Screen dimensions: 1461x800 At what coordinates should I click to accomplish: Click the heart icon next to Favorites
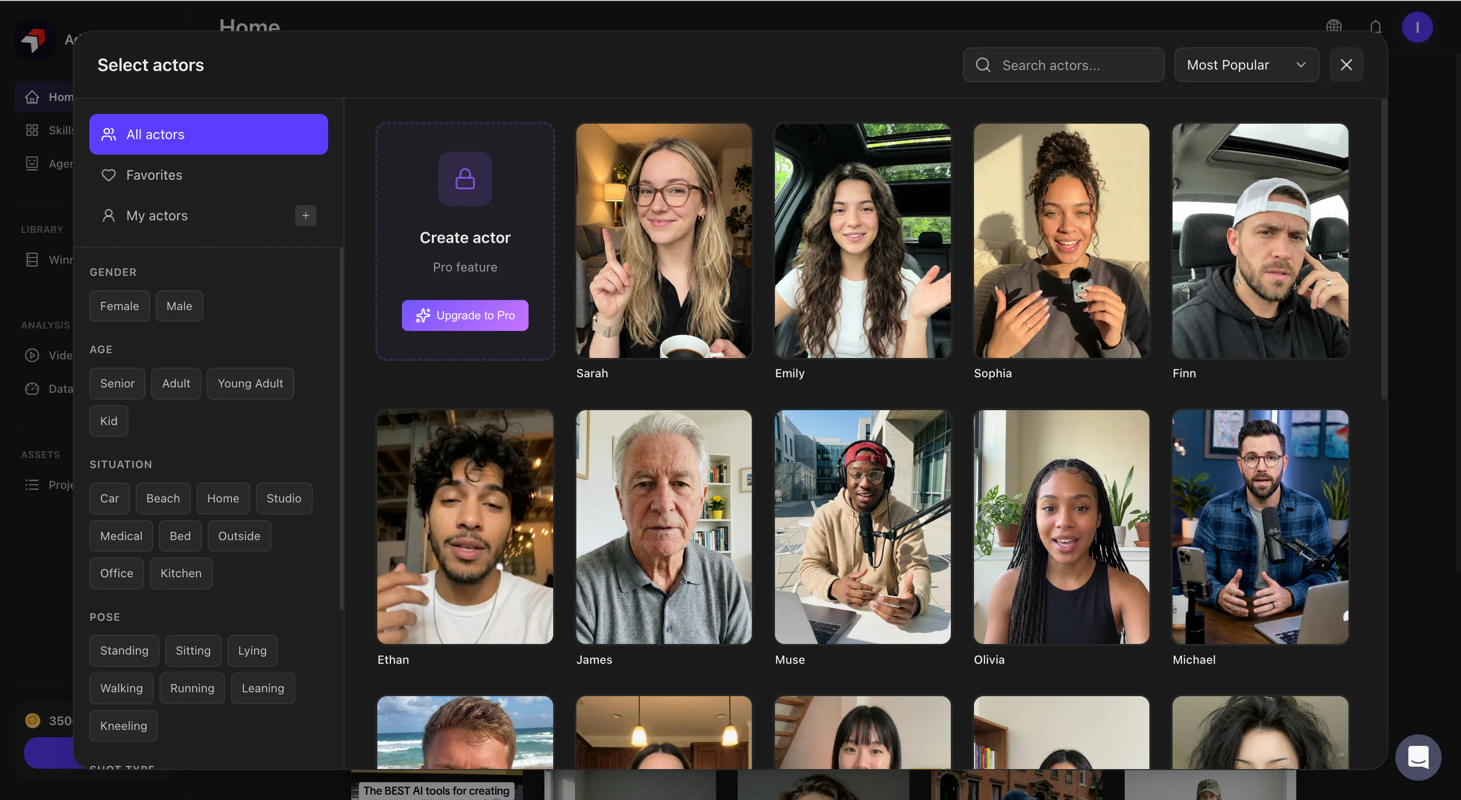108,175
